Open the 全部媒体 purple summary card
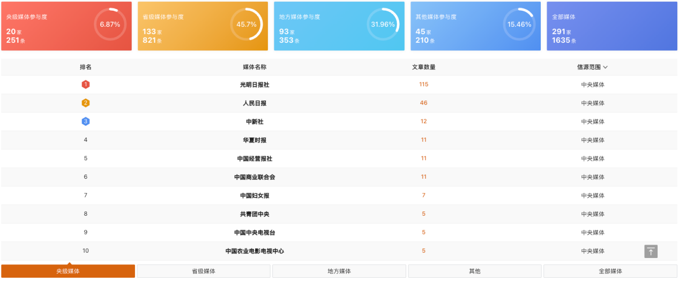The height and width of the screenshot is (281, 679). (612, 26)
